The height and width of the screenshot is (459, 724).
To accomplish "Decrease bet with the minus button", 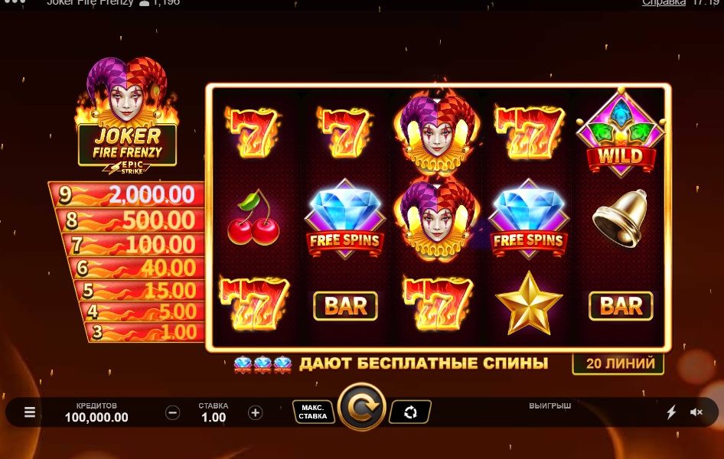I will (173, 412).
